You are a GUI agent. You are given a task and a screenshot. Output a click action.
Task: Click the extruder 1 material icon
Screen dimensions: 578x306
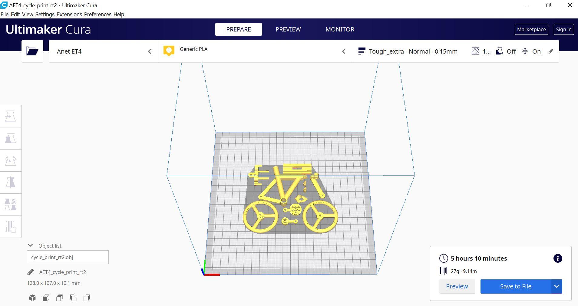point(169,51)
